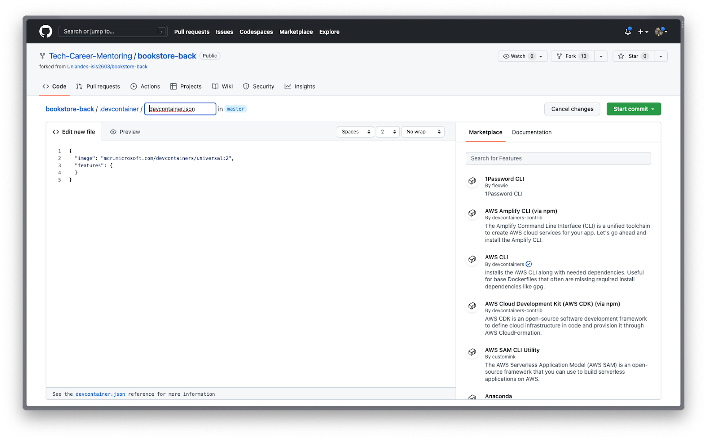Switch to the Insights tab
Image resolution: width=707 pixels, height=440 pixels.
pyautogui.click(x=300, y=86)
